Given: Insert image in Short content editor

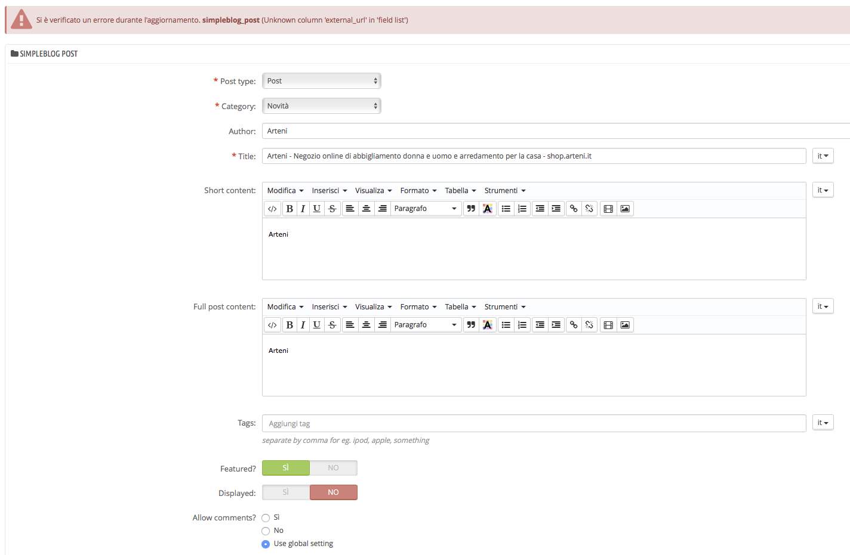Looking at the screenshot, I should (625, 209).
